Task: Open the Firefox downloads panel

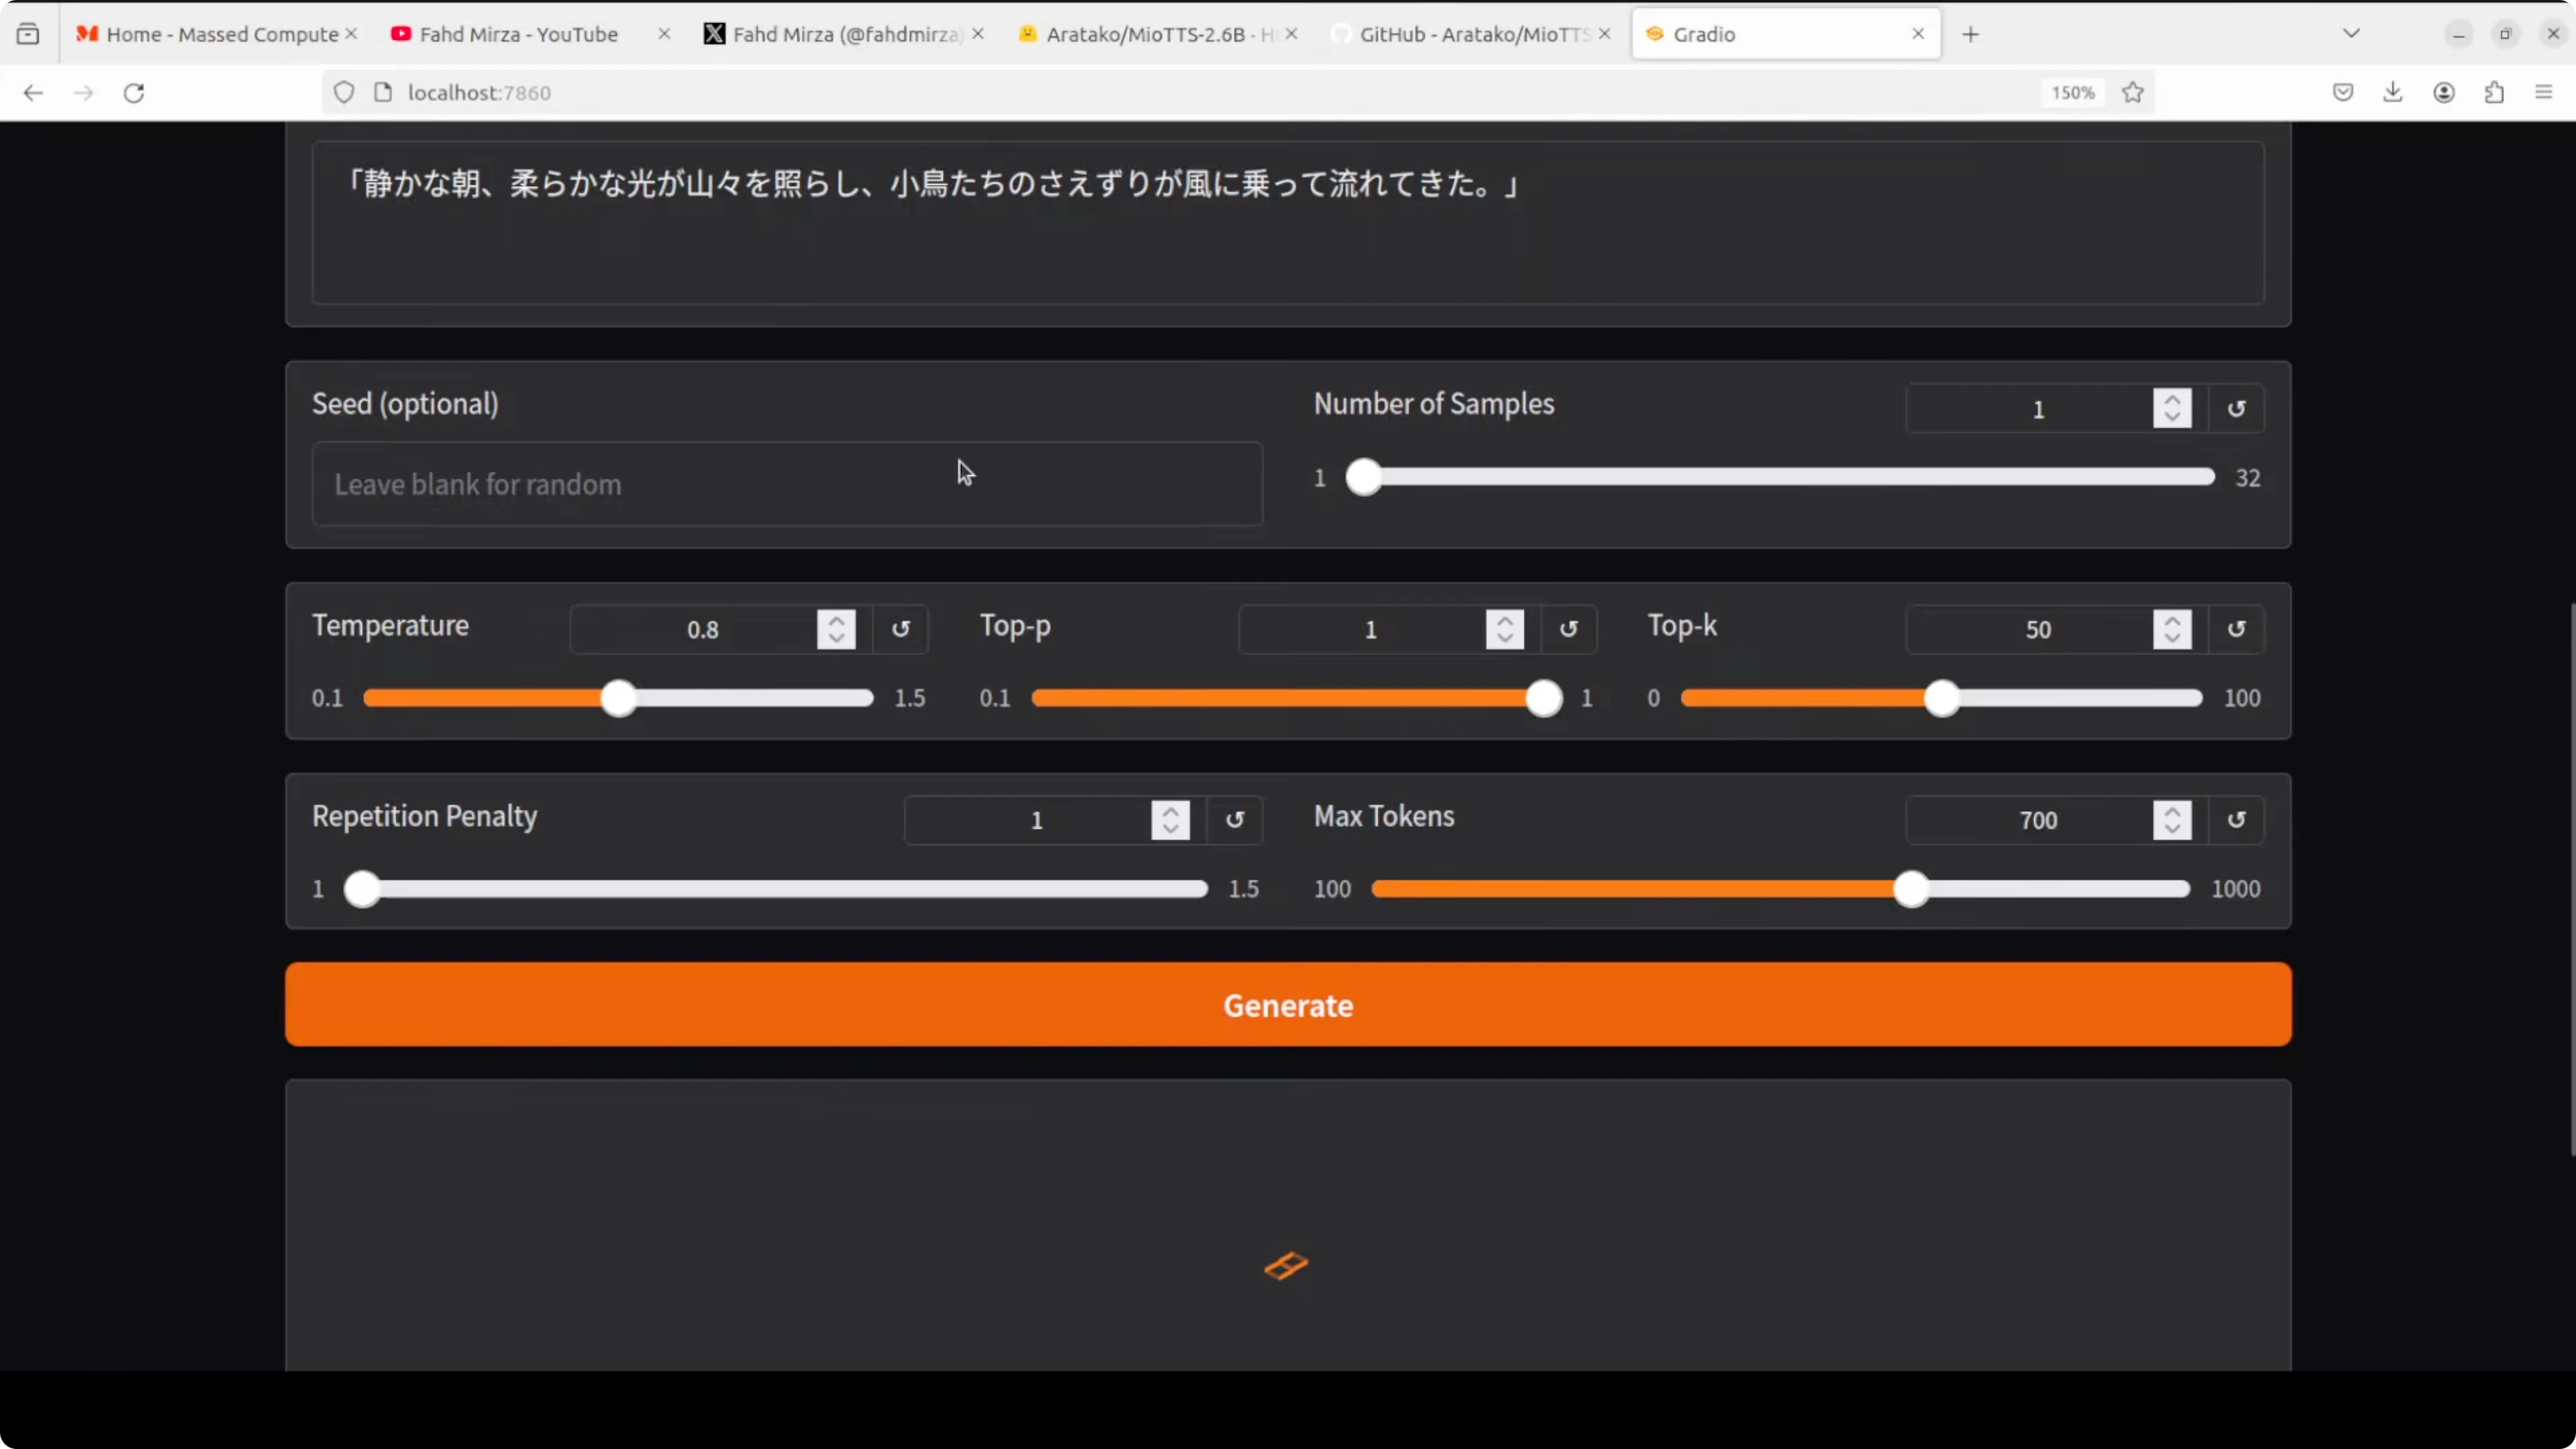Action: tap(2392, 93)
